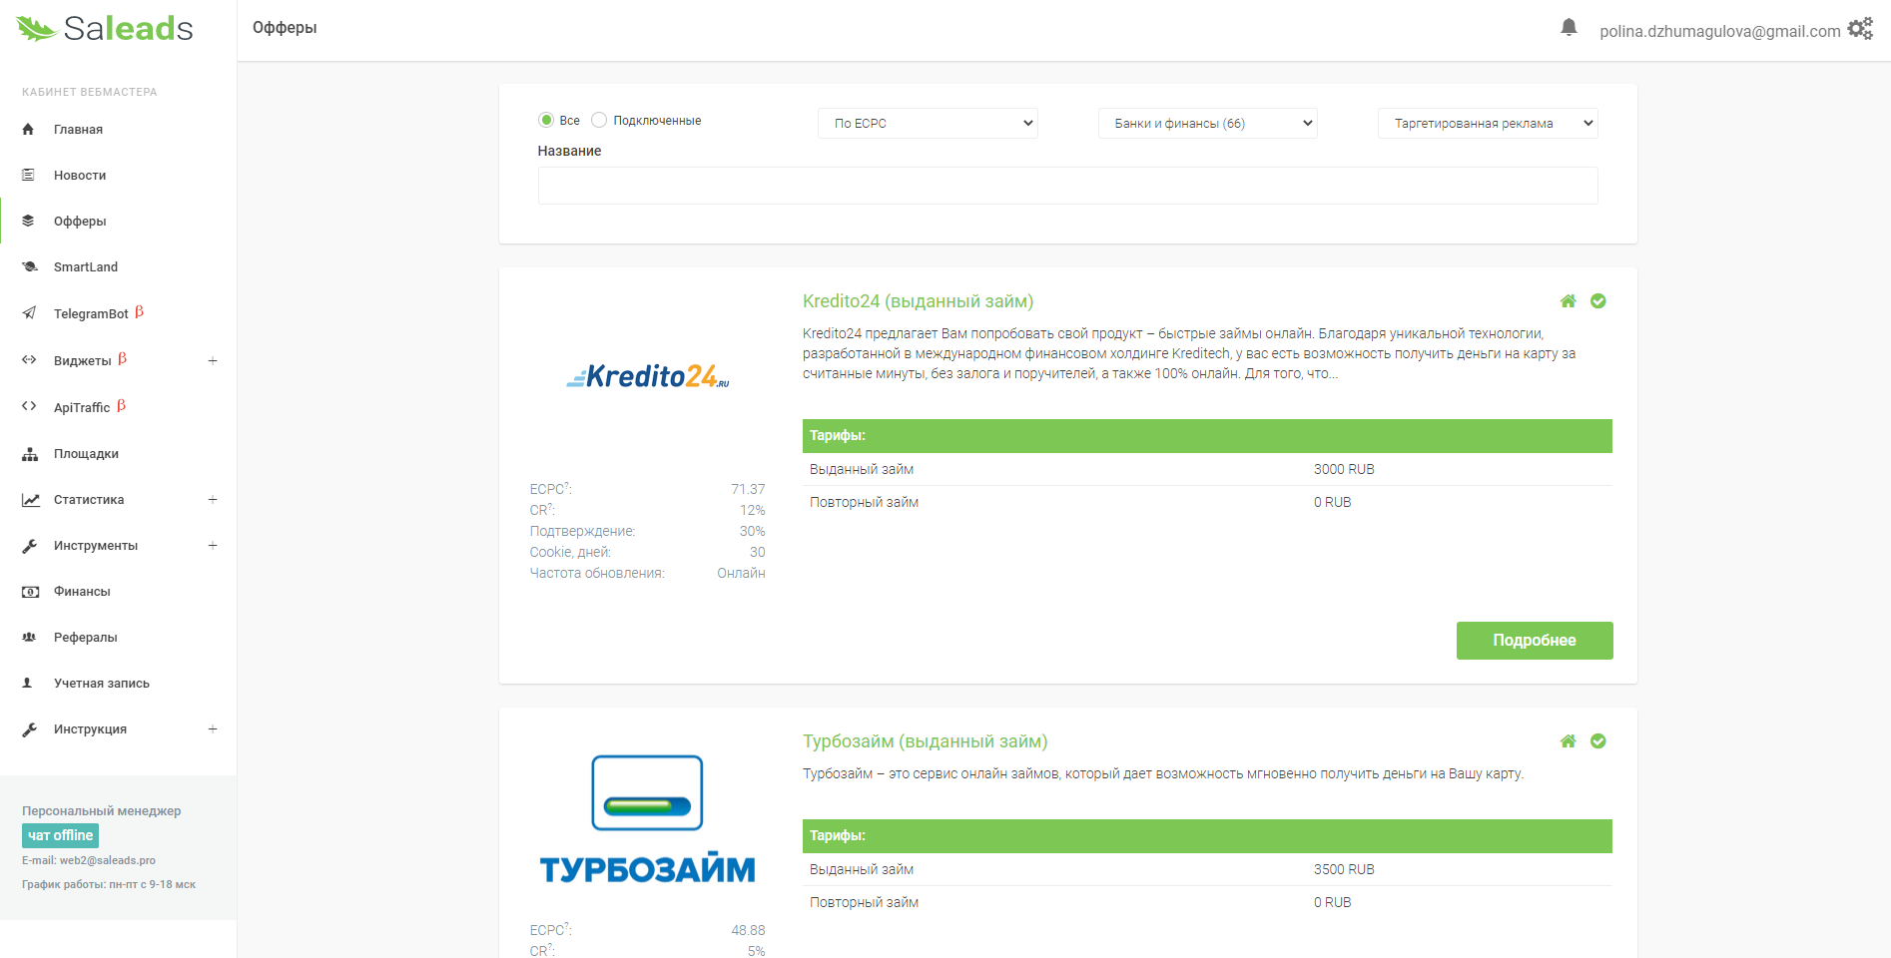Go to Главная in sidebar
Screen dimensions: 1891x958
pos(78,129)
